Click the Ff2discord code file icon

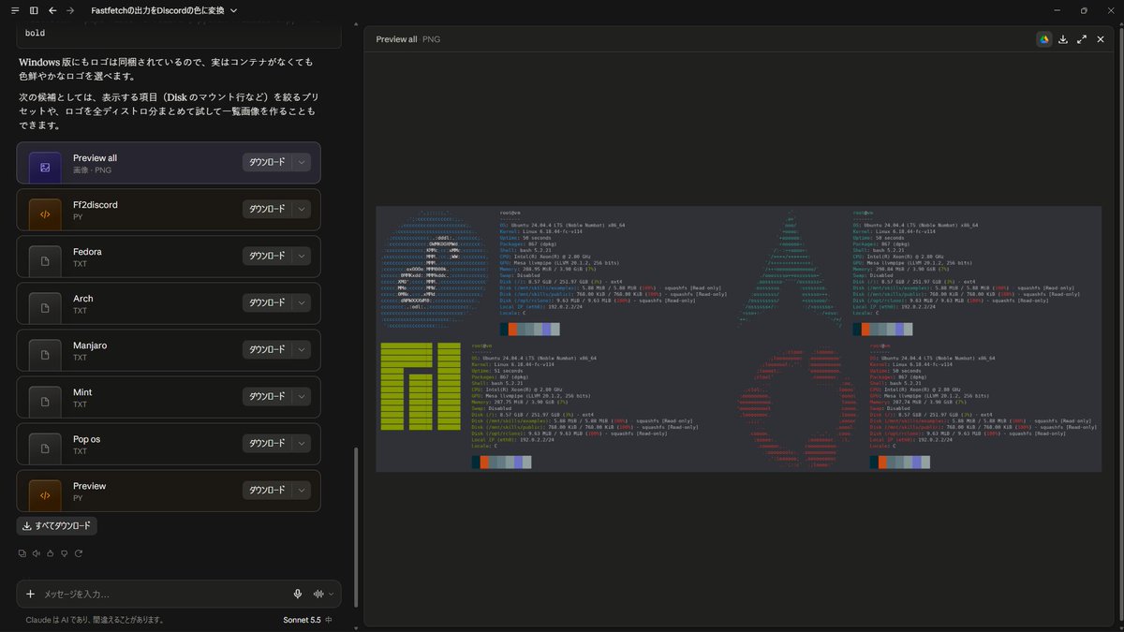(45, 213)
